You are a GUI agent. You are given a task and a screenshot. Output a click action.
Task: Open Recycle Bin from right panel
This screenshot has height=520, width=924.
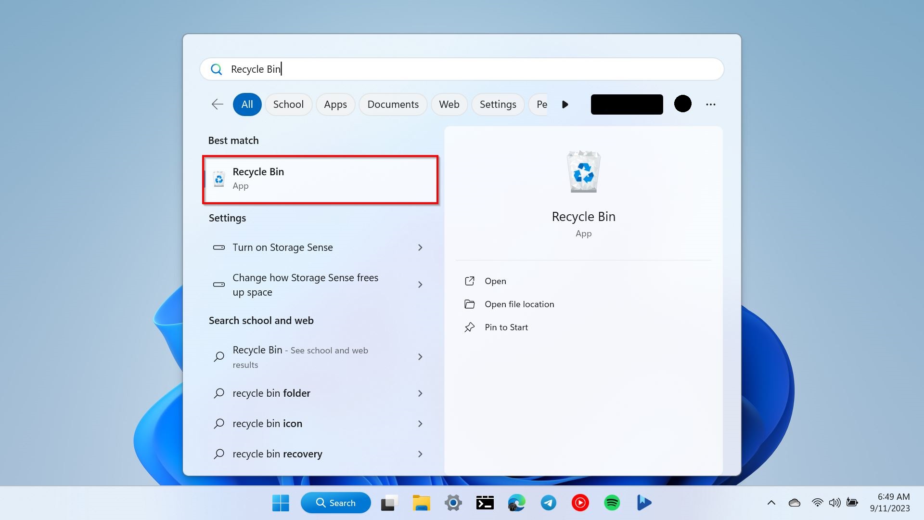coord(495,281)
